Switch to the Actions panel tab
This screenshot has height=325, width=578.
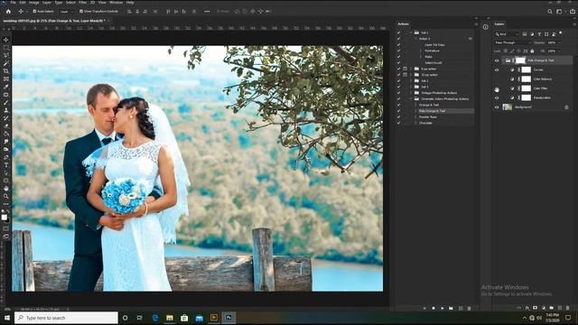point(404,24)
